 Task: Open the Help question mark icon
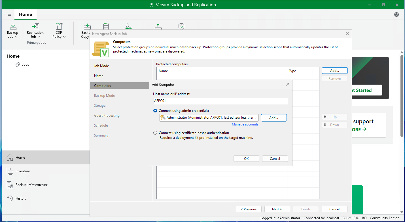[x=396, y=14]
